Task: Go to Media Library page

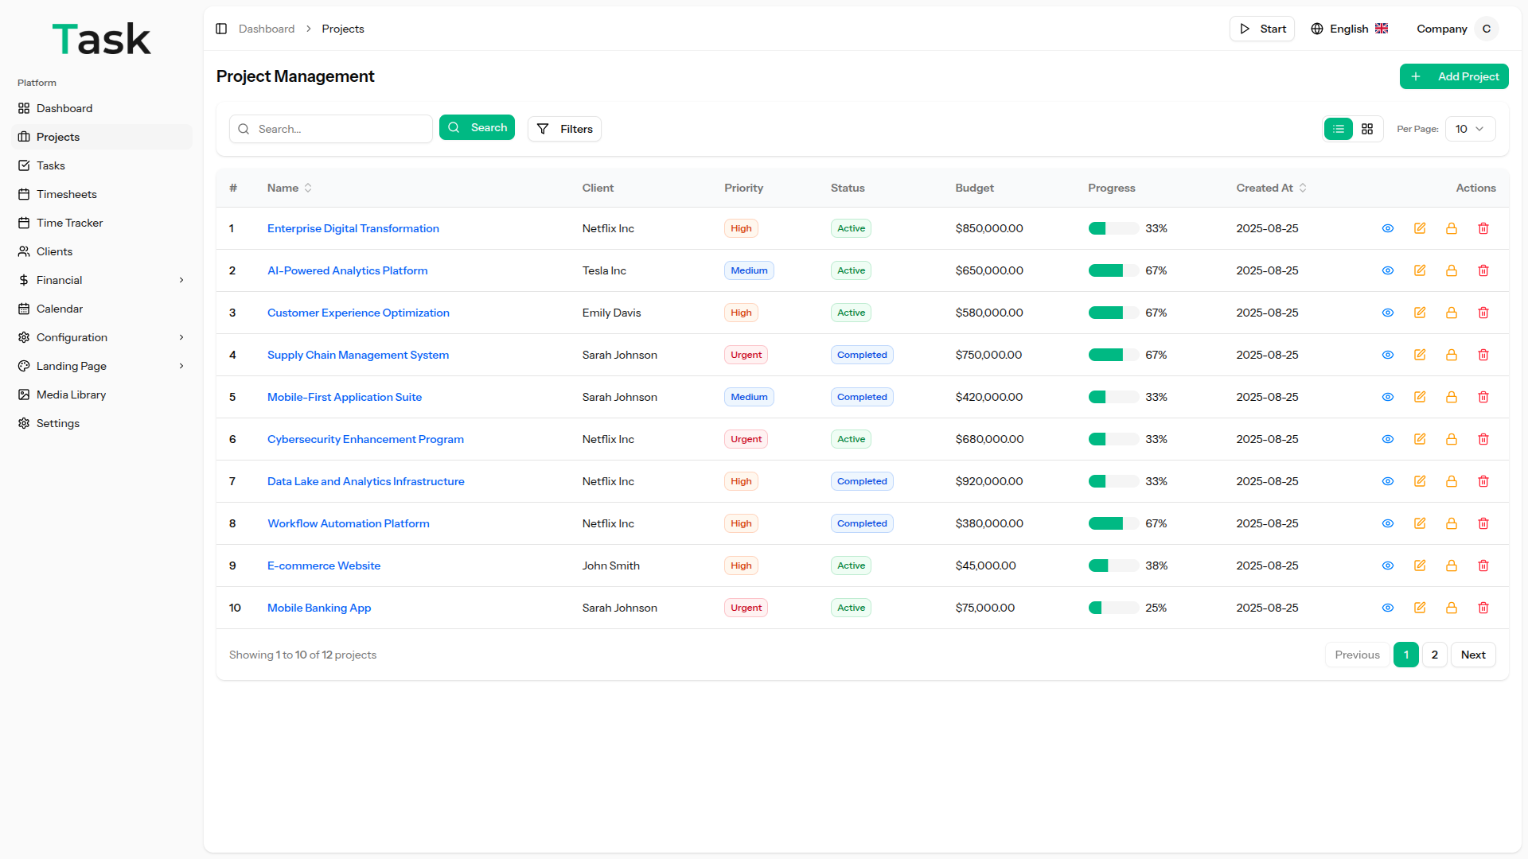Action: click(x=71, y=395)
